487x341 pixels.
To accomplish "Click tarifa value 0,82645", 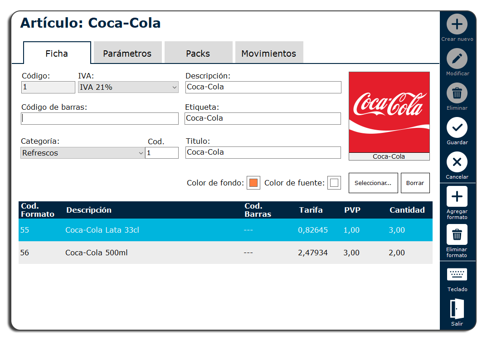I will pyautogui.click(x=313, y=230).
